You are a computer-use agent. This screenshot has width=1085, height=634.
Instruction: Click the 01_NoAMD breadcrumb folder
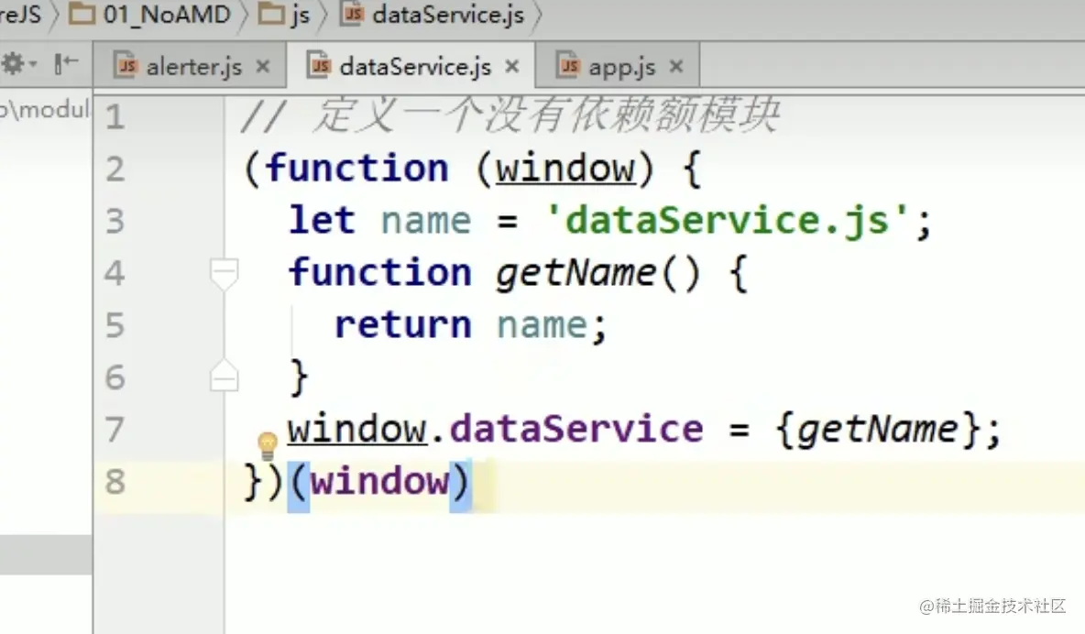(x=150, y=15)
